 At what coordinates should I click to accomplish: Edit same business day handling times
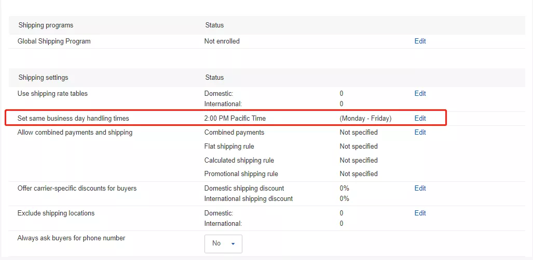click(x=420, y=119)
